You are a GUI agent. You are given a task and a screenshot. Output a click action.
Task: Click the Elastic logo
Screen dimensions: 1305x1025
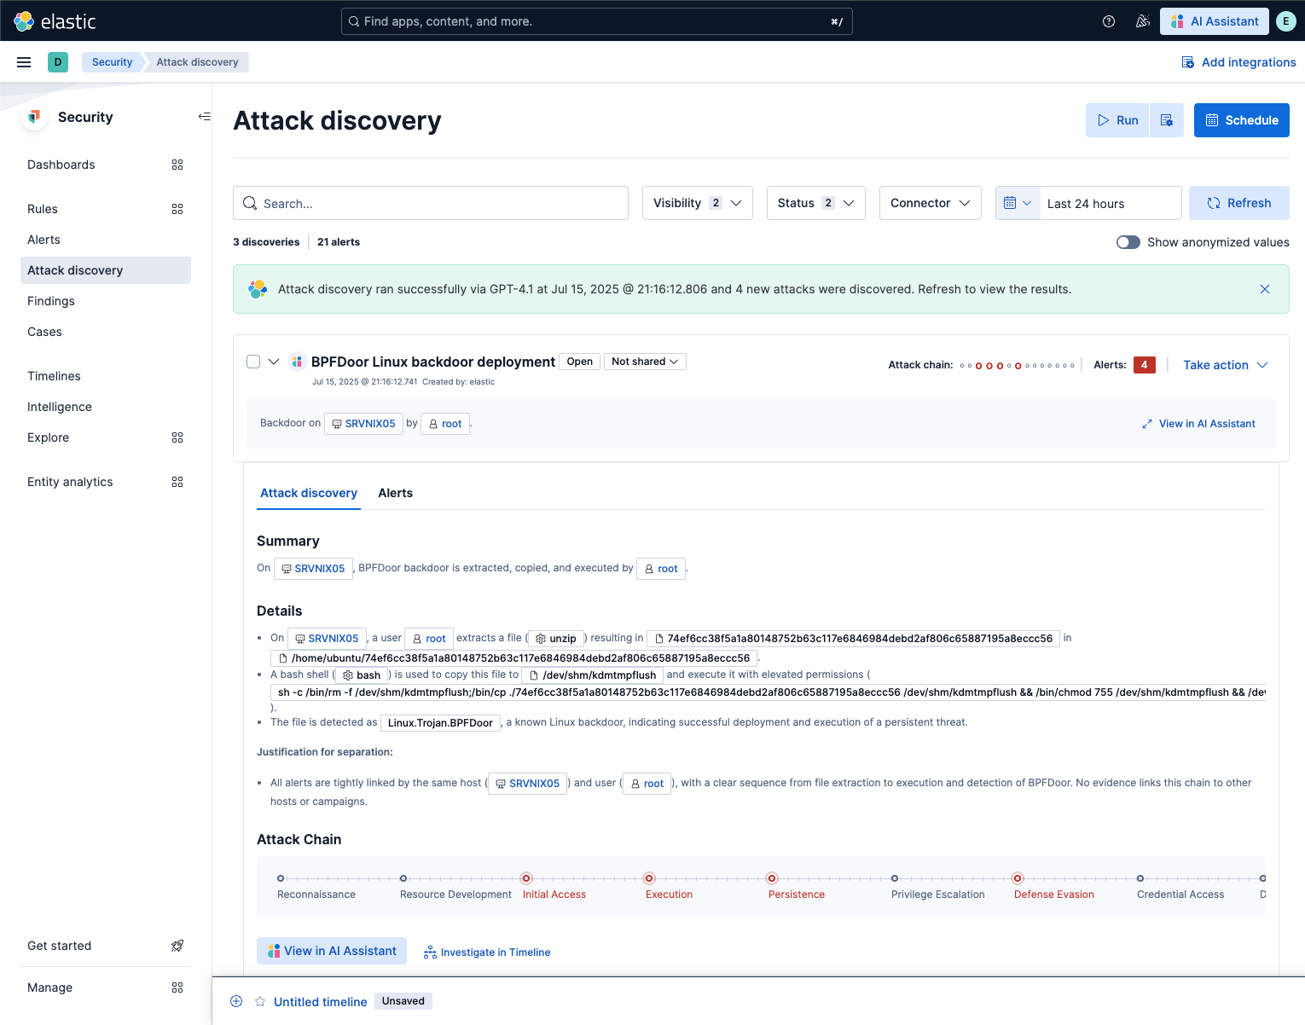(x=55, y=21)
